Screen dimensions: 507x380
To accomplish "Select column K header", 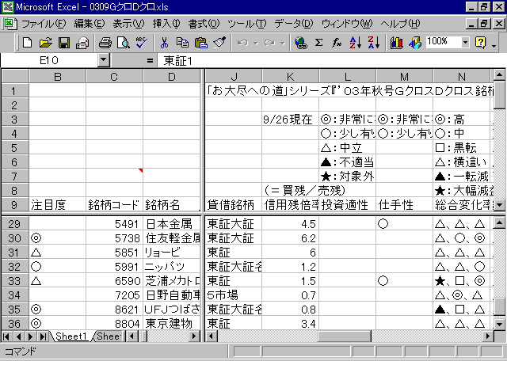I will coord(290,77).
